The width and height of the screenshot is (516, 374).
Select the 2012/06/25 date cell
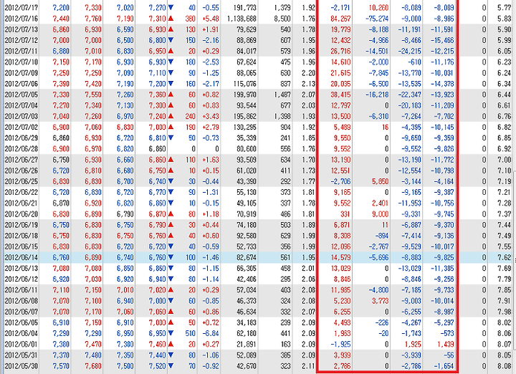click(21, 181)
